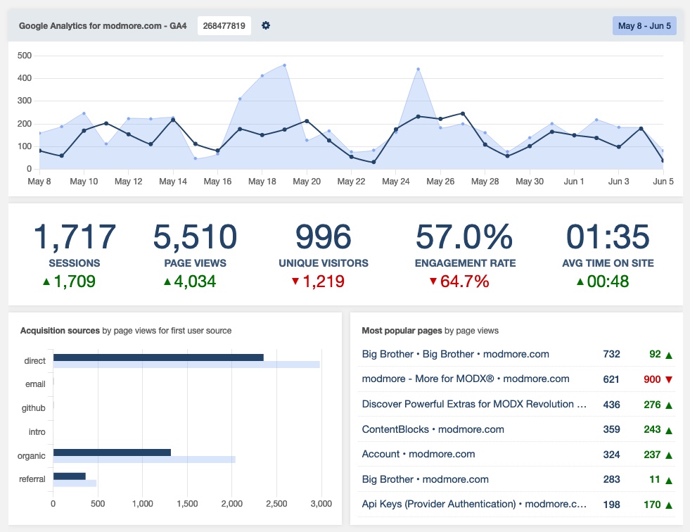
Task: Click the green up arrow beside 1,709
Action: point(46,281)
